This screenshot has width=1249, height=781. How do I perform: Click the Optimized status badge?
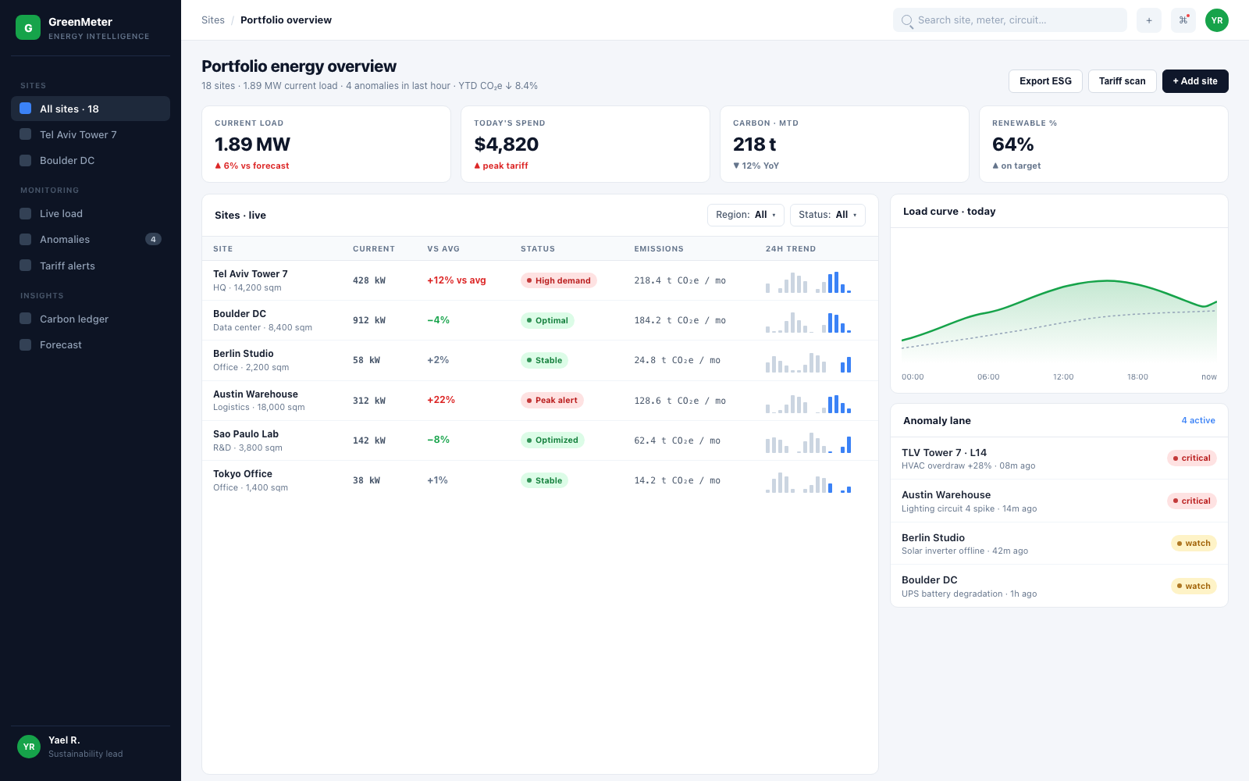click(x=553, y=440)
